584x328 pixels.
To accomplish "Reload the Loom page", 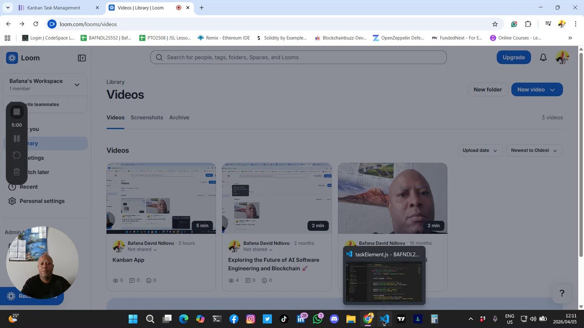I will click(x=36, y=24).
